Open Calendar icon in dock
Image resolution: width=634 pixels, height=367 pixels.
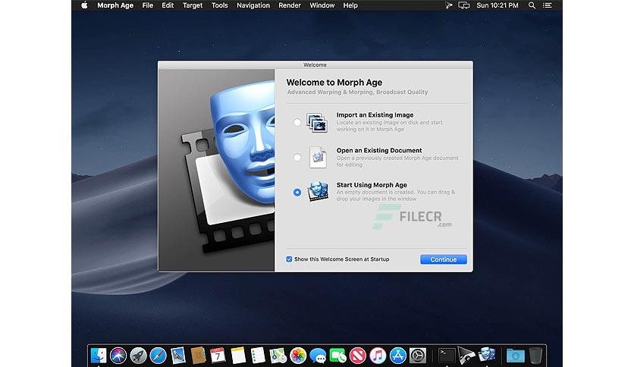pyautogui.click(x=218, y=356)
